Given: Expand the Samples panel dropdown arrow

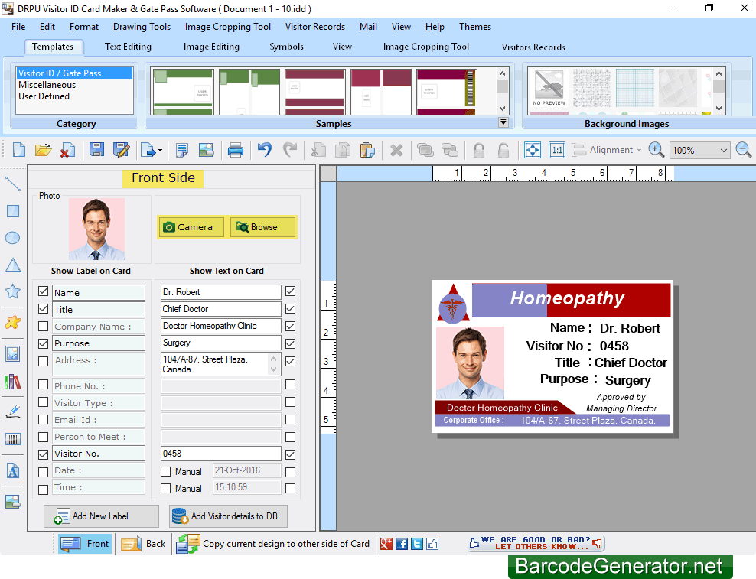Looking at the screenshot, I should click(x=503, y=122).
